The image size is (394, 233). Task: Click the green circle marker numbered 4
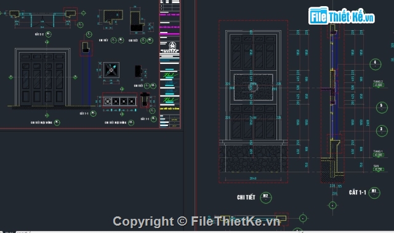tap(375, 64)
